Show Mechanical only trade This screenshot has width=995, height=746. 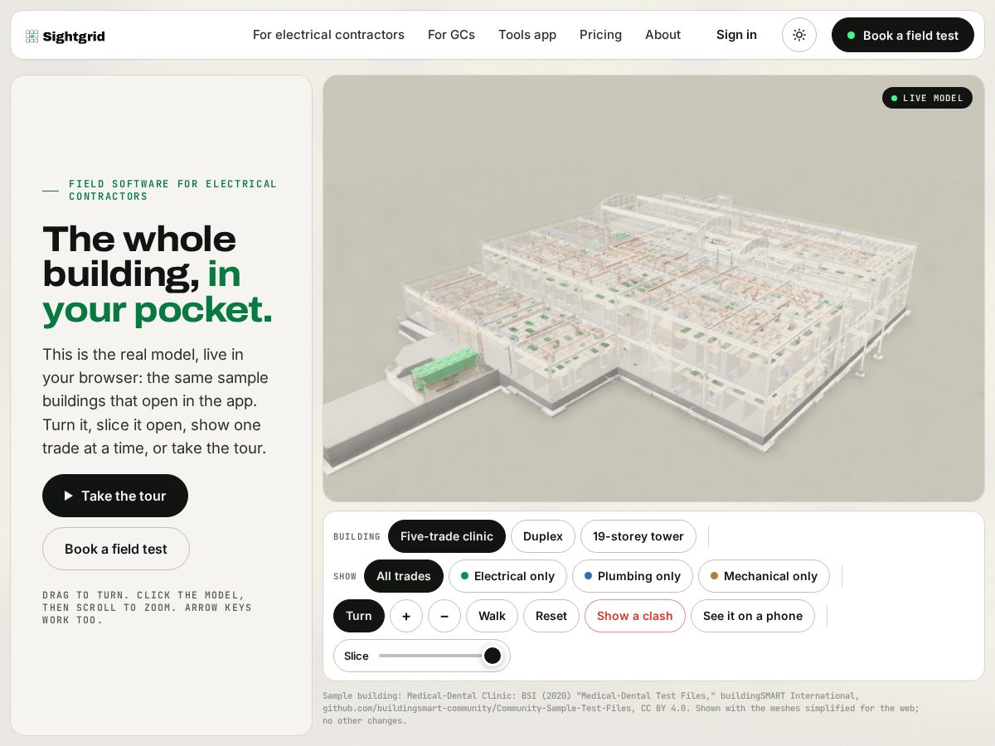(x=764, y=576)
